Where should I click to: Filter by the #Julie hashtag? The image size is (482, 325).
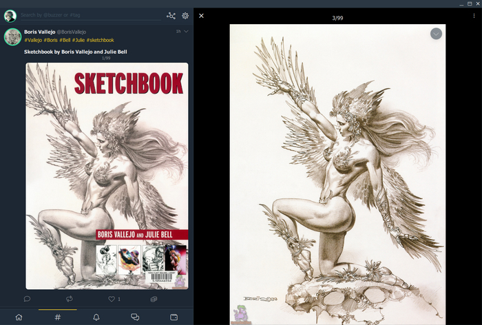[78, 40]
